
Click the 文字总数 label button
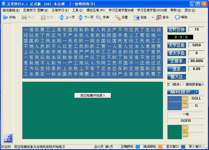coord(177,45)
